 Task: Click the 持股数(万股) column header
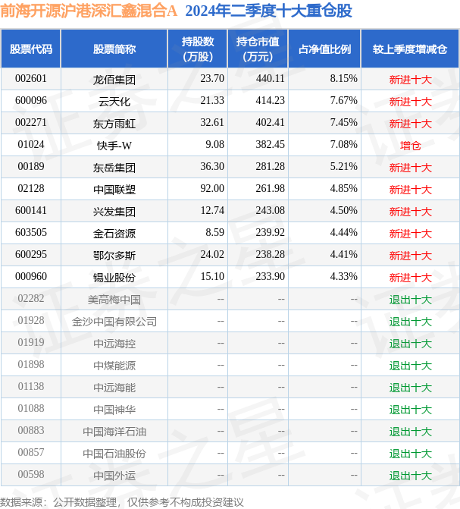click(x=198, y=49)
